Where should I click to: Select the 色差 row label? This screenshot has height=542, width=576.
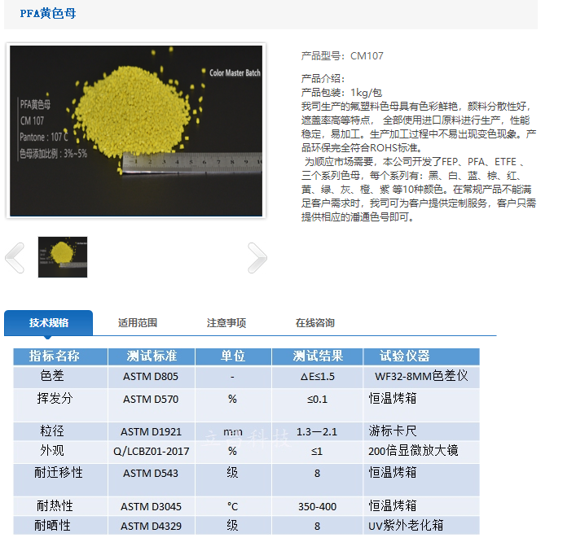click(x=52, y=376)
